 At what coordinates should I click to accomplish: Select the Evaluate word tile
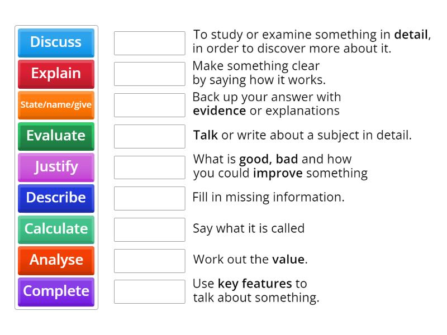point(55,136)
